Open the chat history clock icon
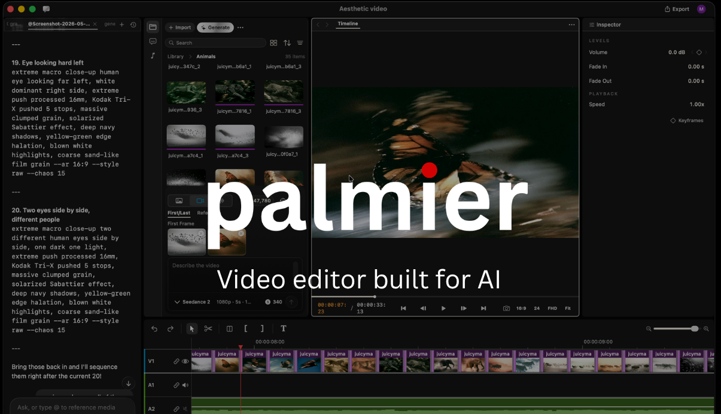The height and width of the screenshot is (414, 721). pos(133,25)
